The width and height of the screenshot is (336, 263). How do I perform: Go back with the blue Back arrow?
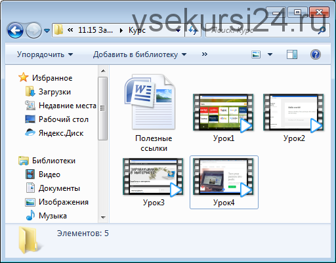(x=15, y=30)
